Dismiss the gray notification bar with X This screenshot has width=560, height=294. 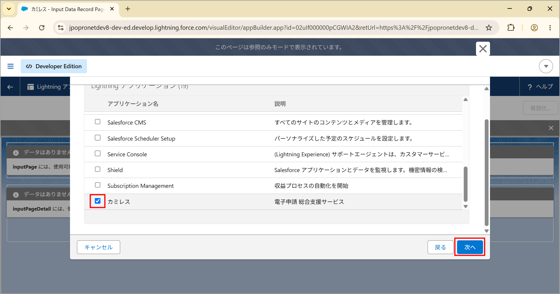tap(551, 128)
